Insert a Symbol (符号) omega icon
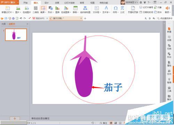Image resolution: width=174 pixels, height=125 pixels. [116, 8]
